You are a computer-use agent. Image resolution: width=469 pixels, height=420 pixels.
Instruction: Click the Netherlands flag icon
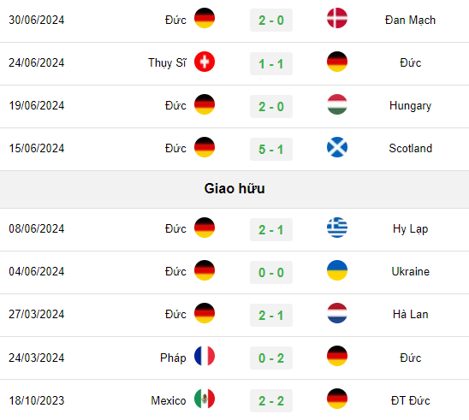click(337, 313)
